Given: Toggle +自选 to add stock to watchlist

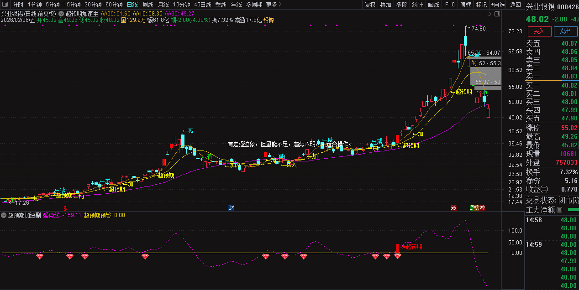Looking at the screenshot, I should [498, 5].
